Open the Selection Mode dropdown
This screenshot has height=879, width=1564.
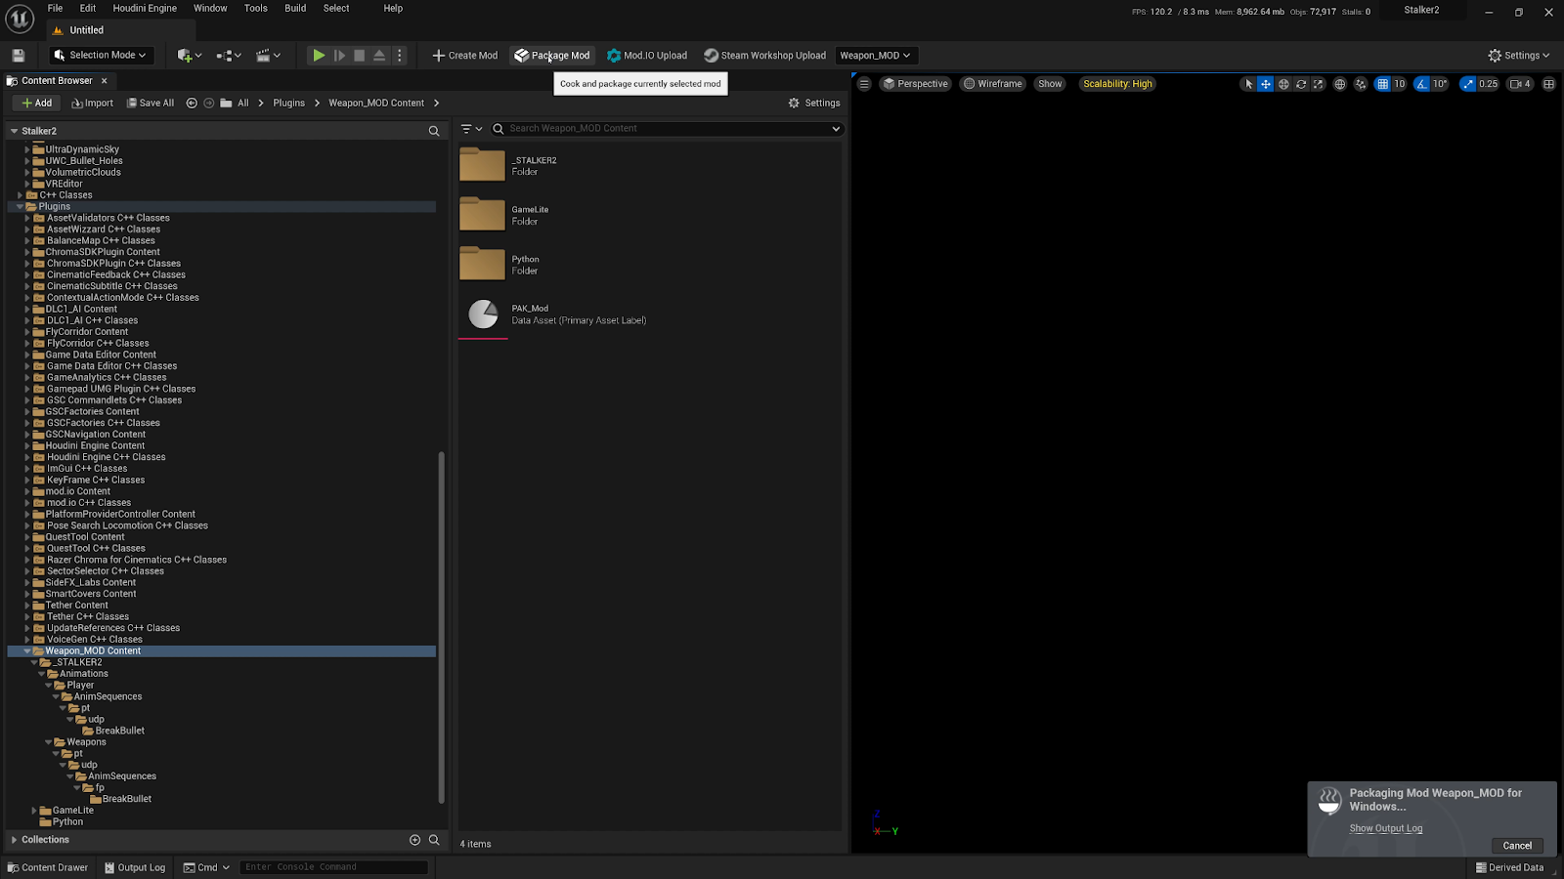pyautogui.click(x=101, y=56)
